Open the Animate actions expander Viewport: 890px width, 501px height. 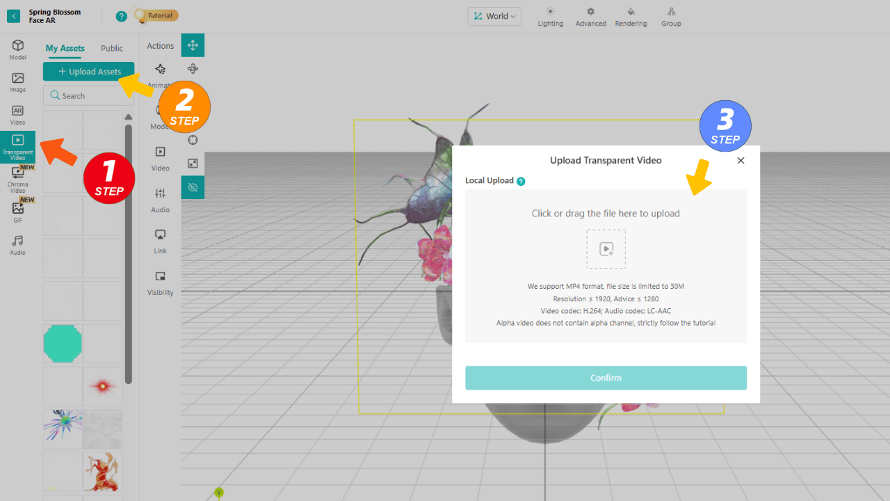159,73
